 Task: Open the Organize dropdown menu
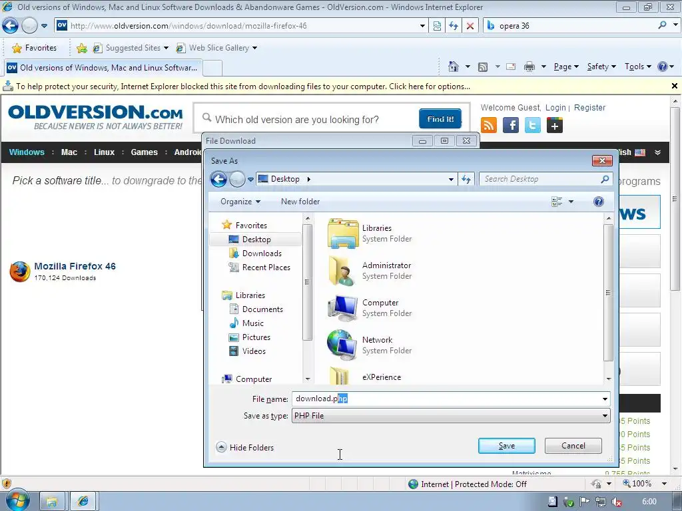(240, 202)
